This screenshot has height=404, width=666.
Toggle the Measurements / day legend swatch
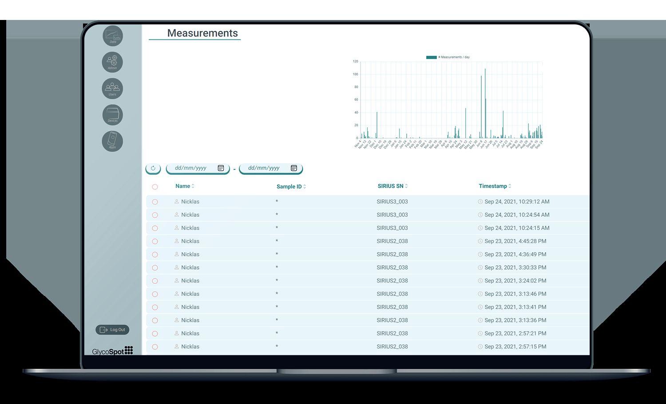pyautogui.click(x=431, y=57)
